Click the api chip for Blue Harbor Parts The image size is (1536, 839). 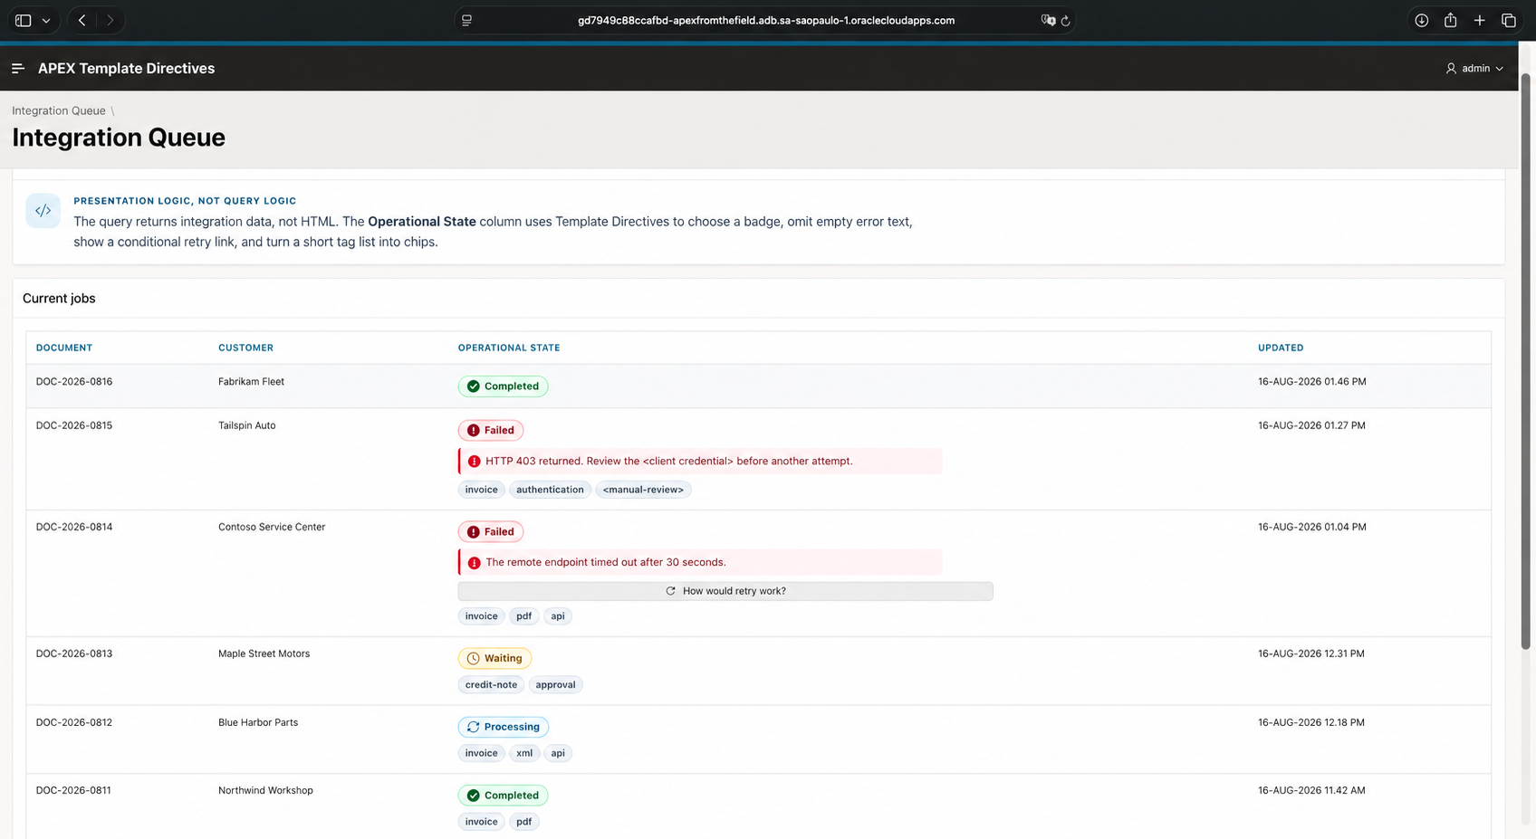click(x=558, y=753)
